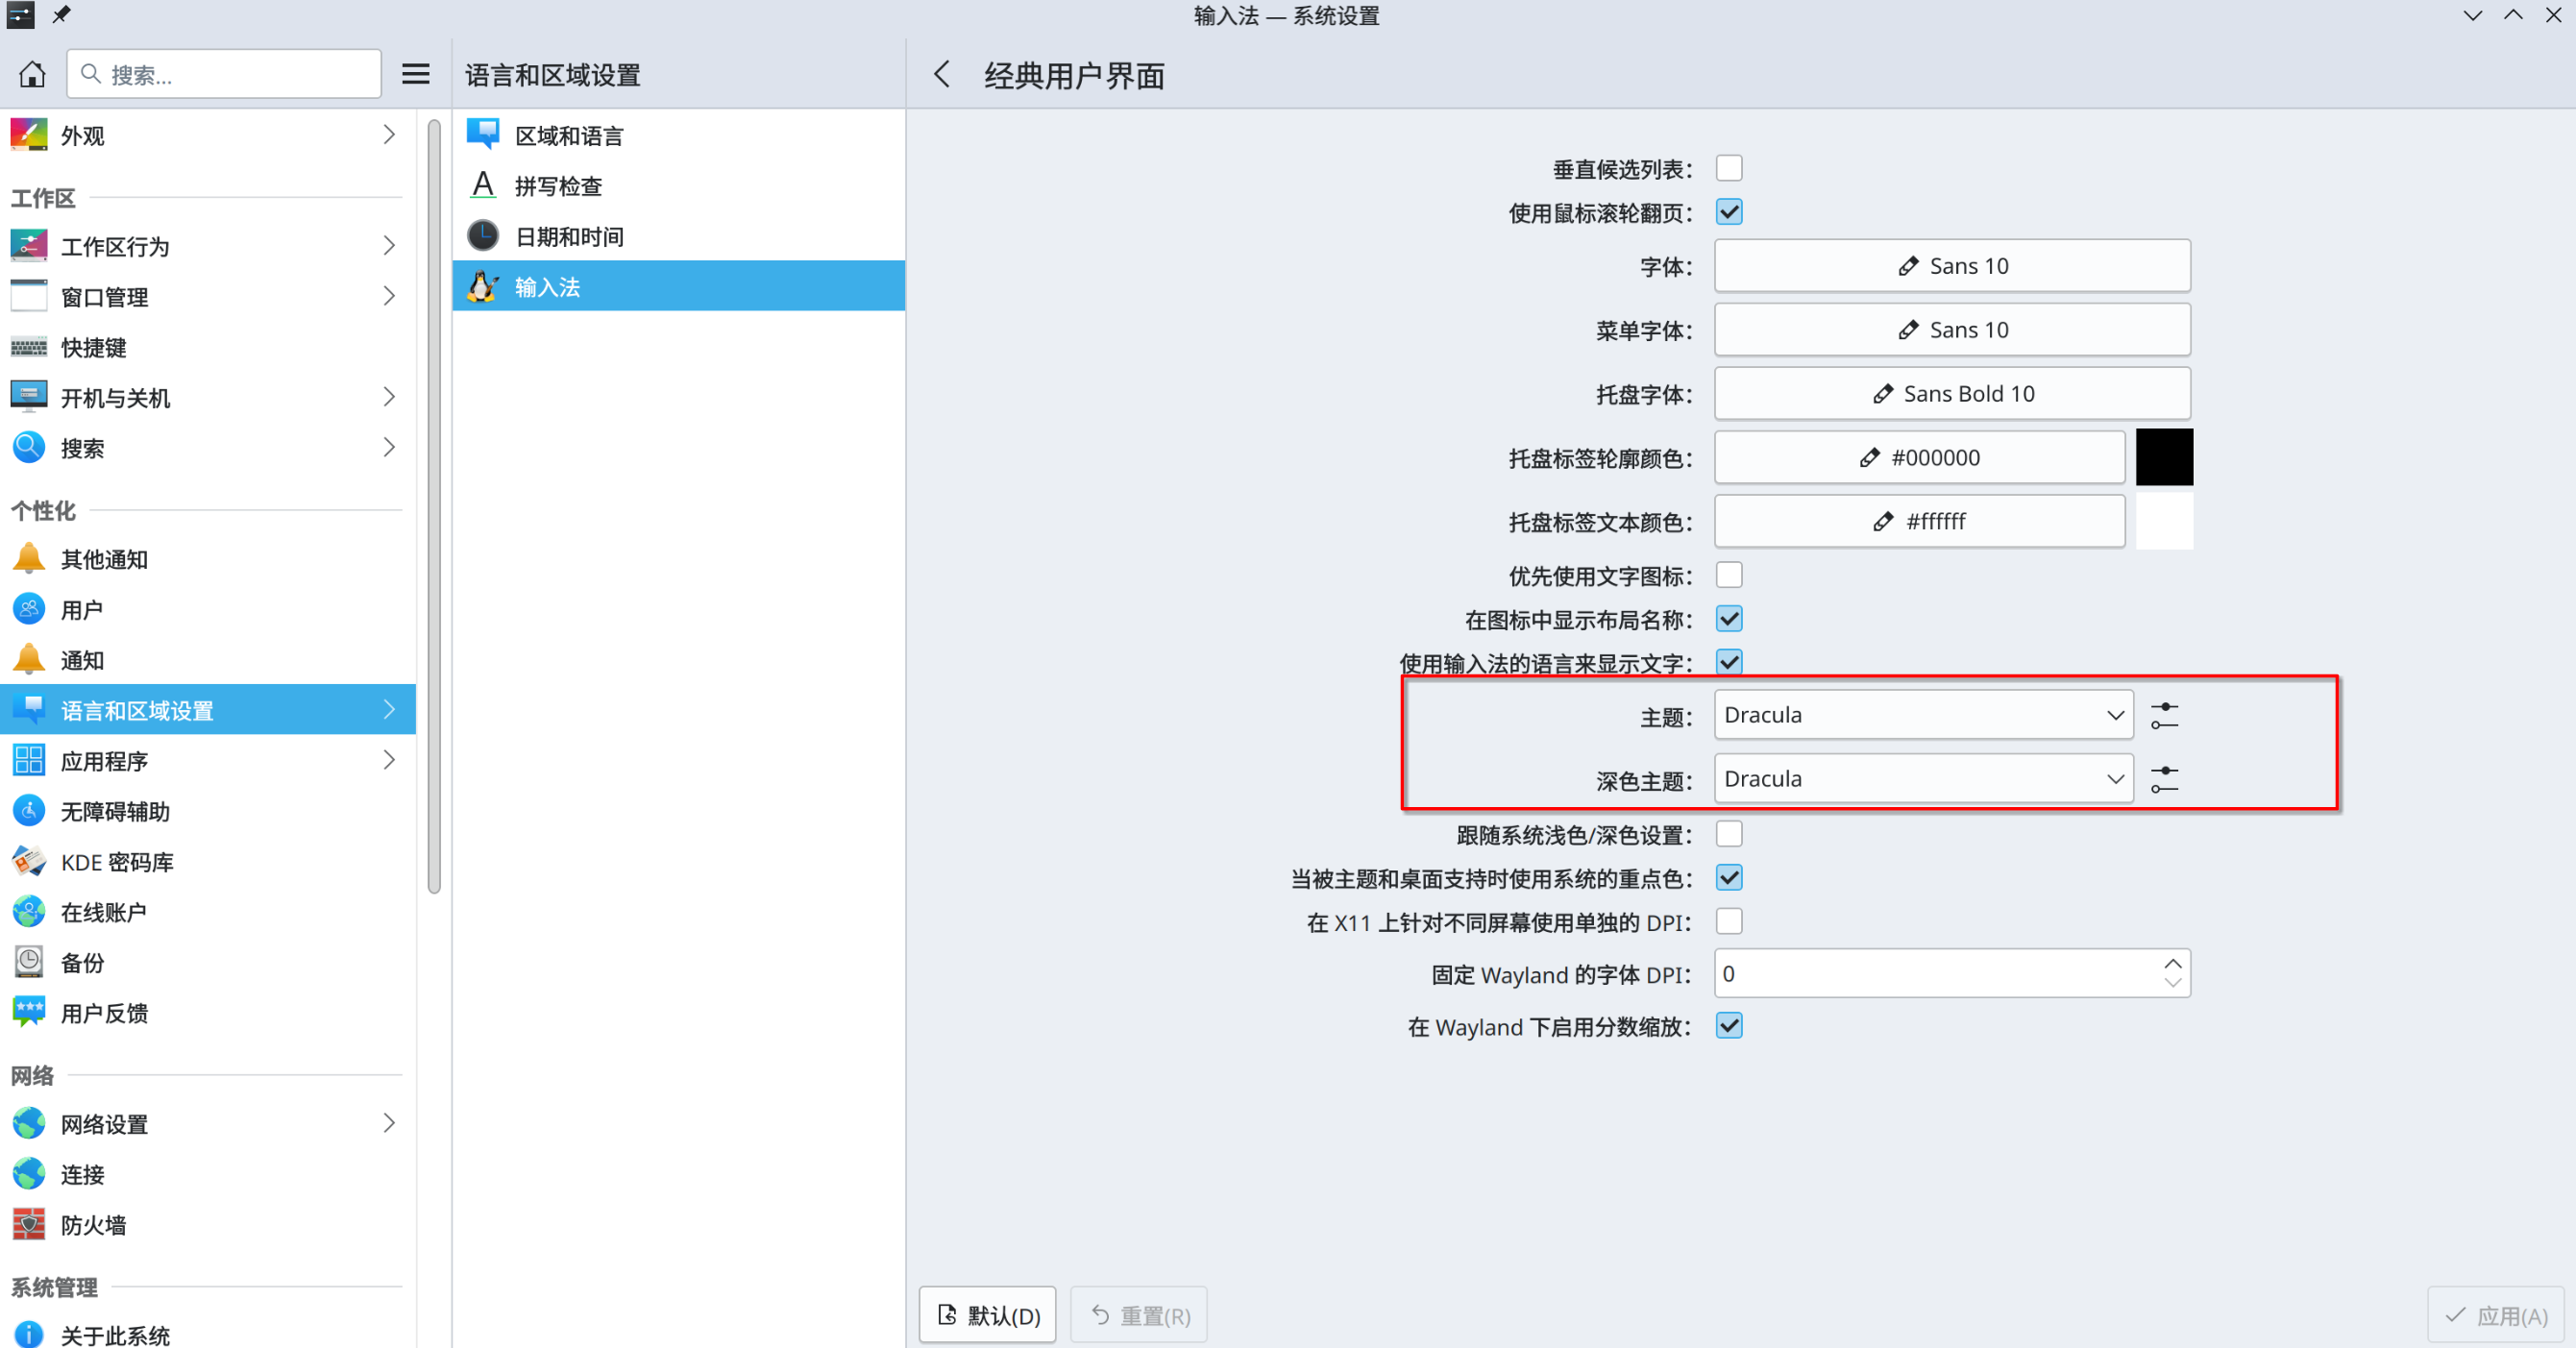The height and width of the screenshot is (1348, 2576).
Task: Click the 防火墙 brick wall icon
Action: click(x=29, y=1224)
